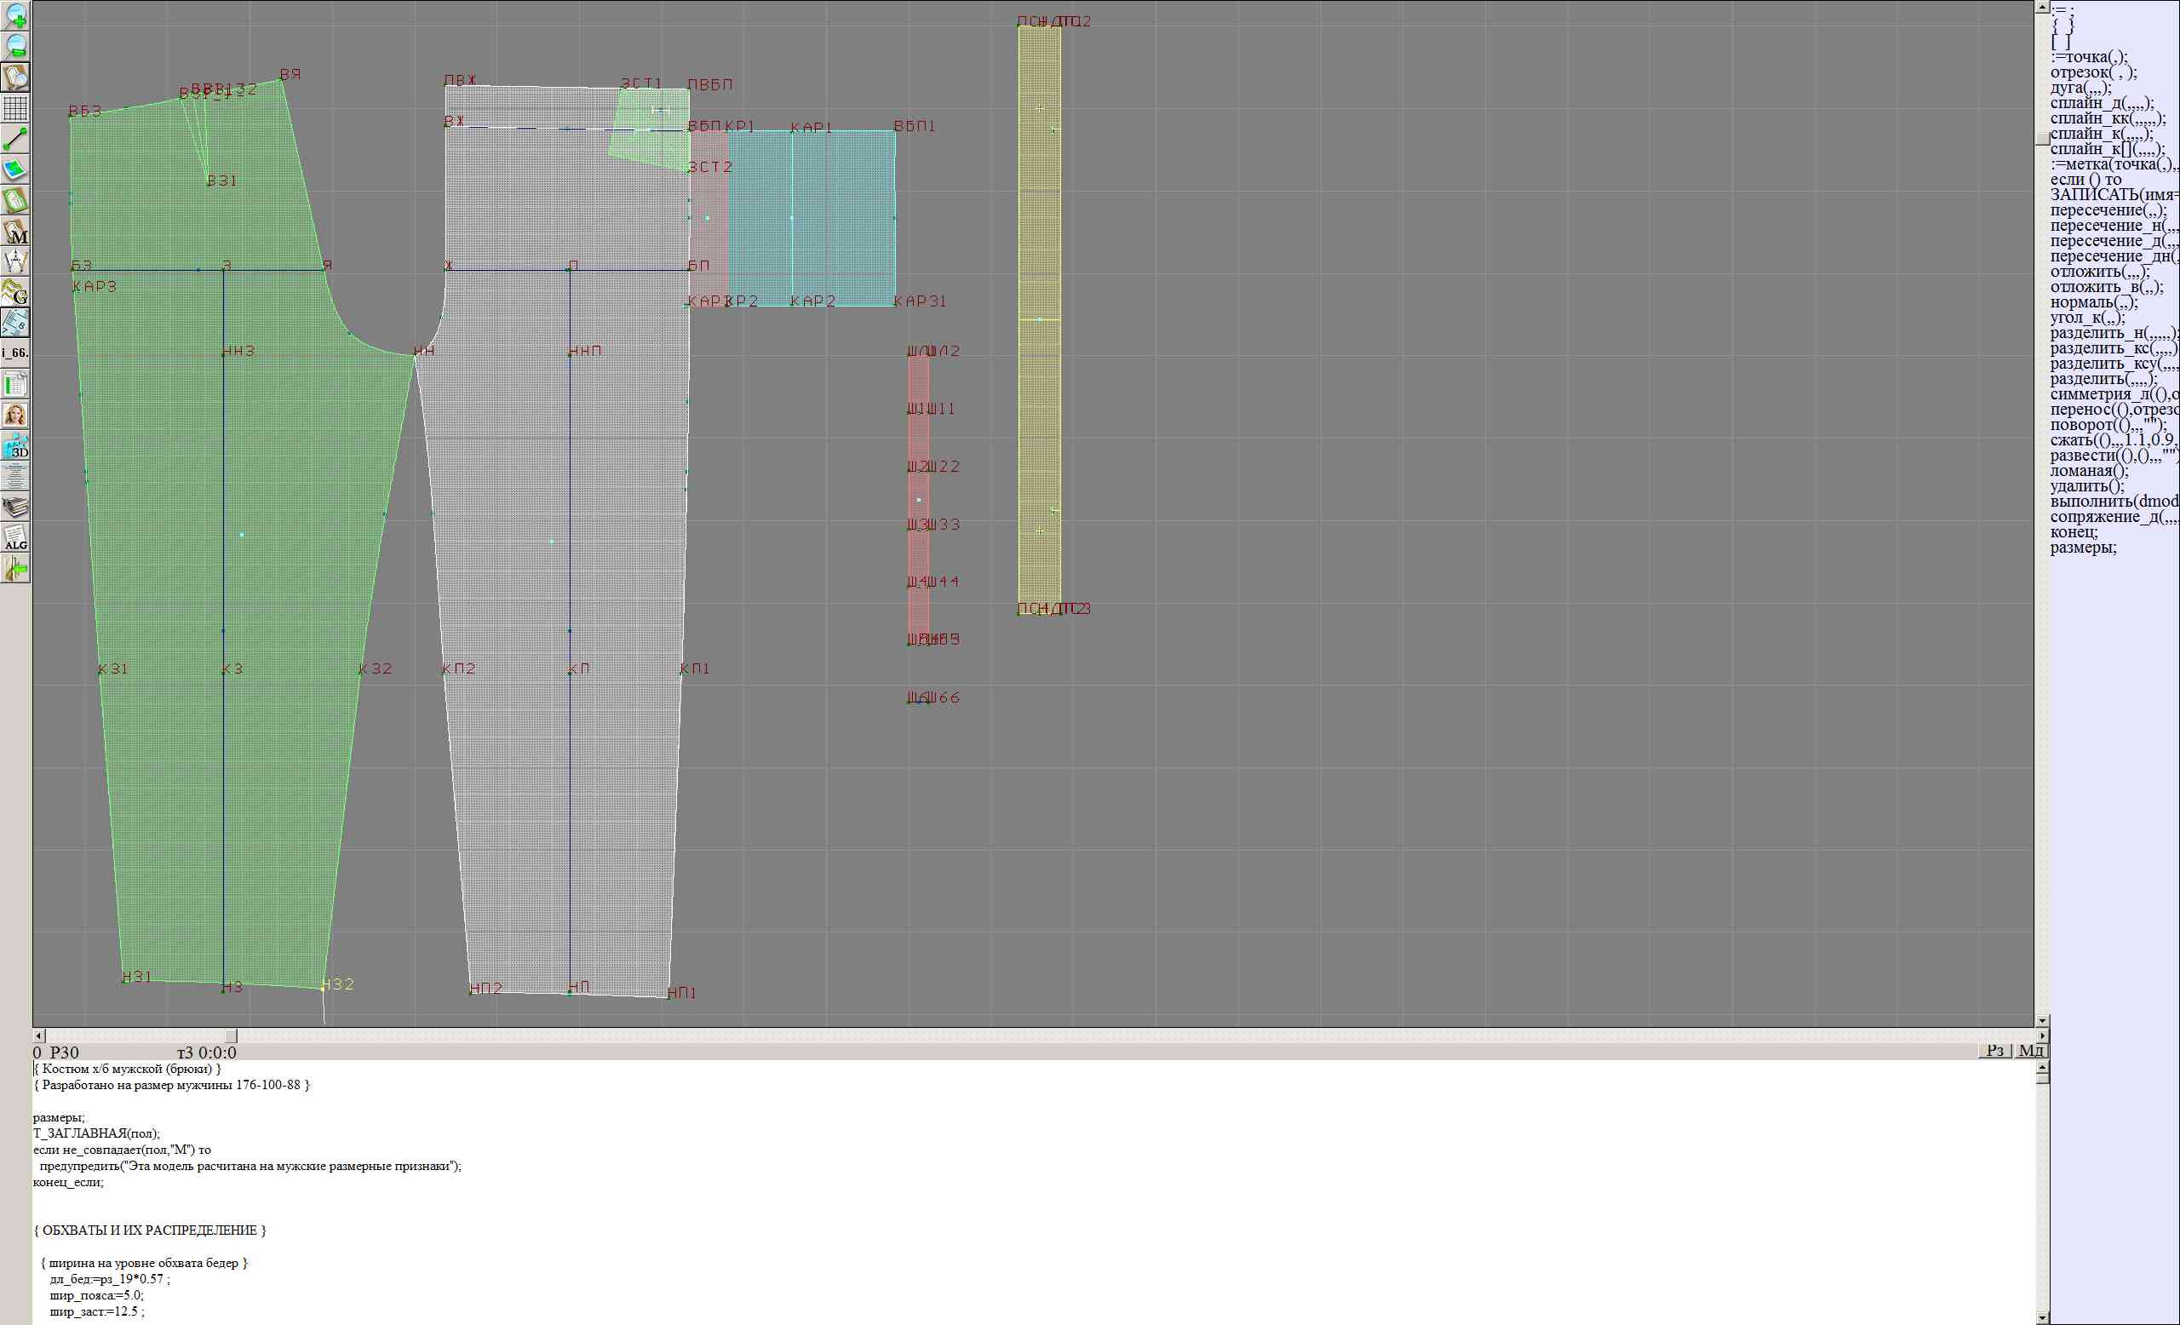
Task: Click the ALG algorithm document icon
Action: click(16, 538)
